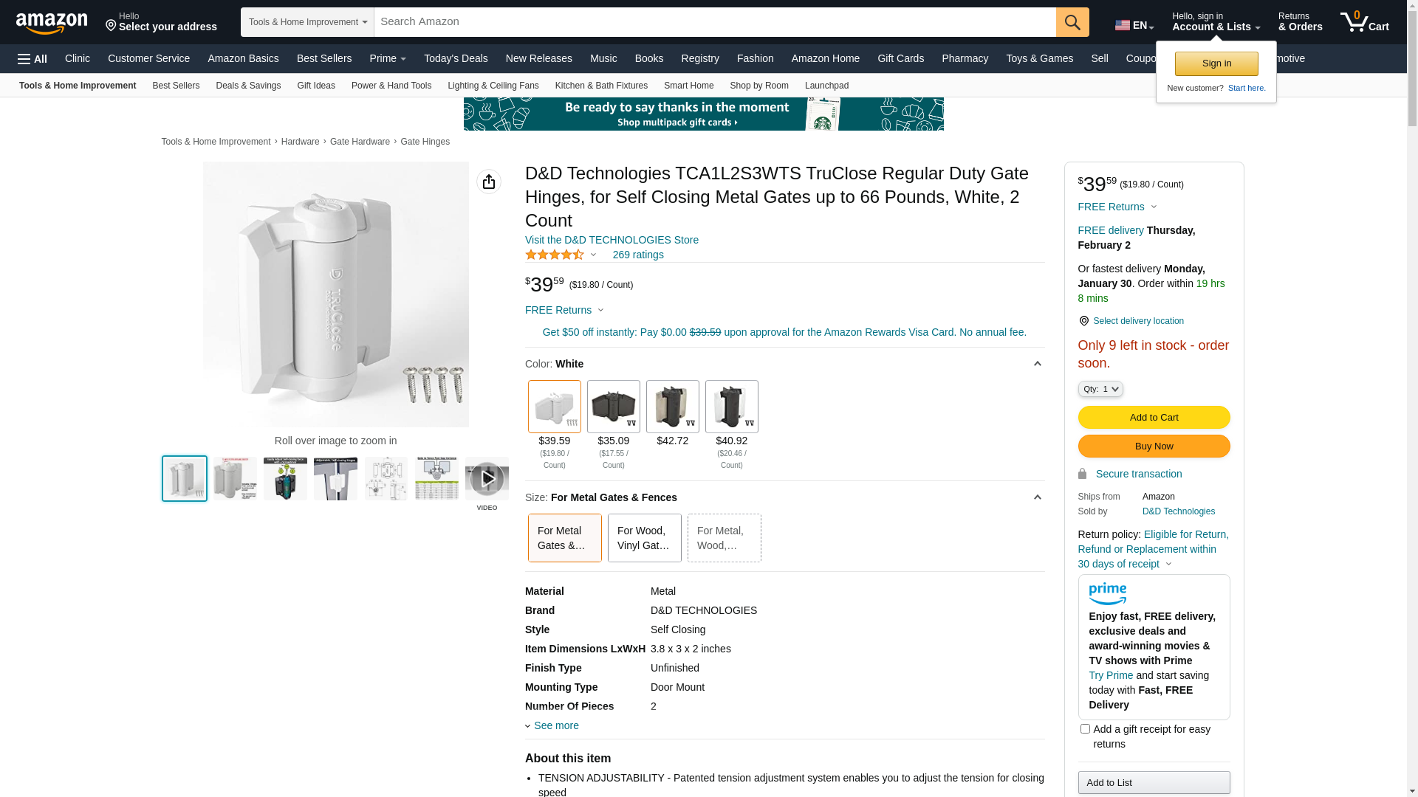Select For Wood, Vinyl Gates size option

click(x=644, y=538)
